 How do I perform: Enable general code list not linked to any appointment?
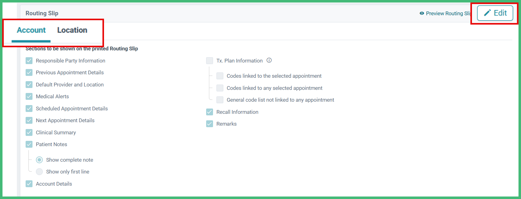point(220,99)
